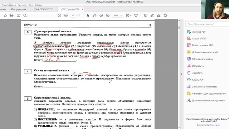
Task: Click the word ПРОДАВЕЦ in the document
Action: [46, 109]
